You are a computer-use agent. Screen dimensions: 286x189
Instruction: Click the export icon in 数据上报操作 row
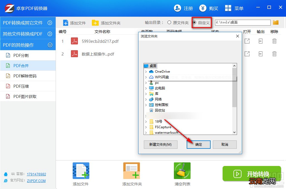[261, 54]
